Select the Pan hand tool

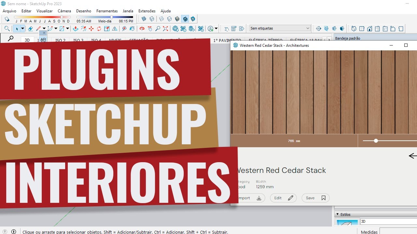150,29
